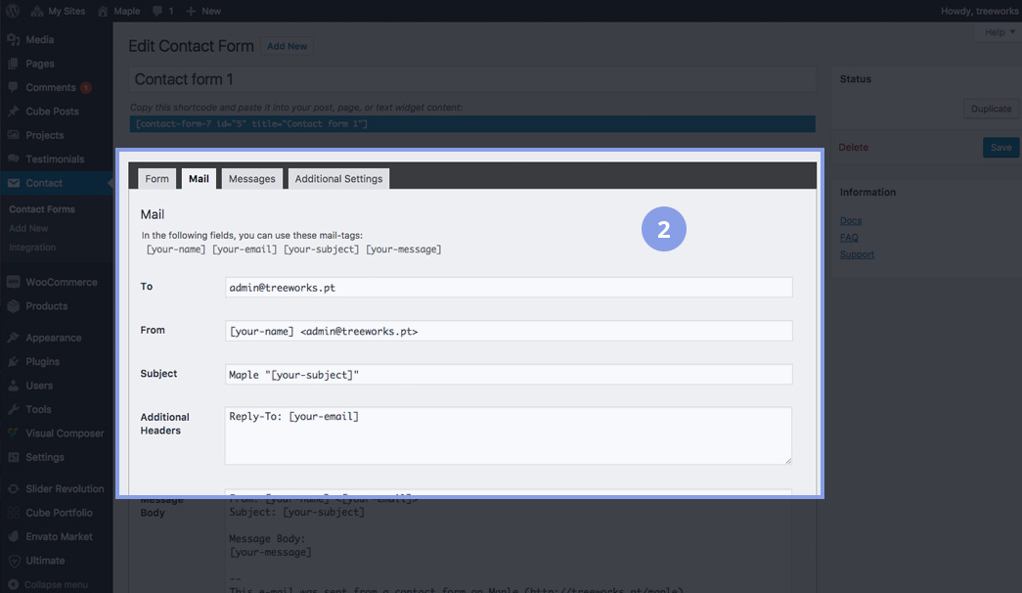The height and width of the screenshot is (593, 1022).
Task: Open the Users icon in sidebar
Action: (x=14, y=387)
